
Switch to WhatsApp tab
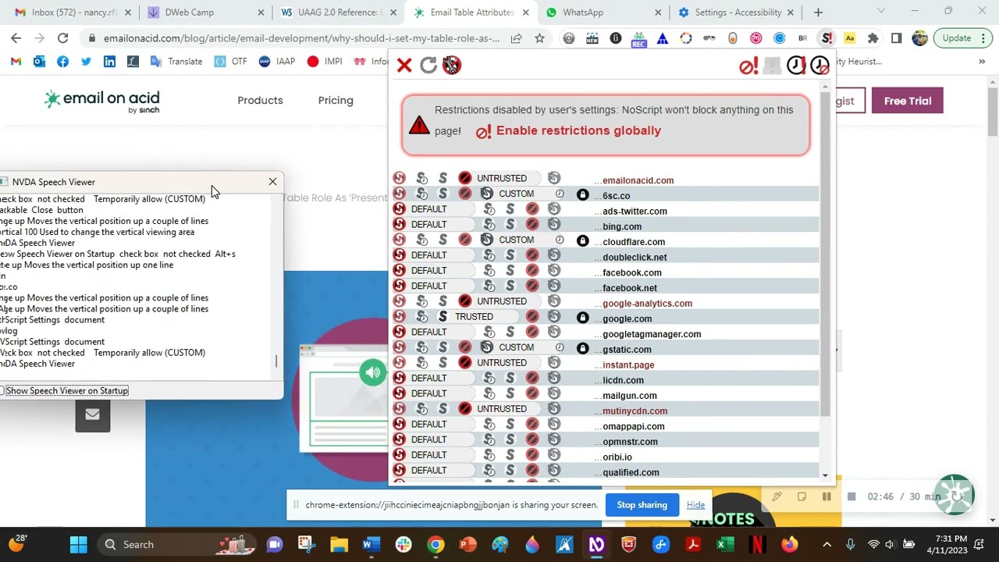click(603, 12)
